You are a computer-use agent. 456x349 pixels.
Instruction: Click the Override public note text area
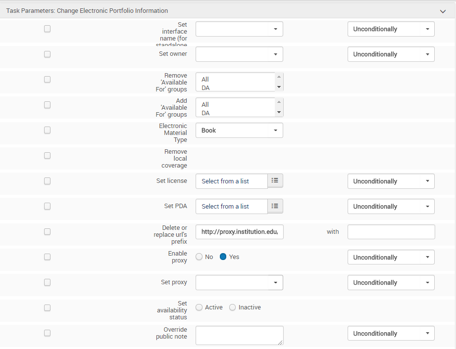239,335
